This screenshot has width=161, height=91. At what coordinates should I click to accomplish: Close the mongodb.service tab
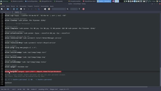click(12, 12)
